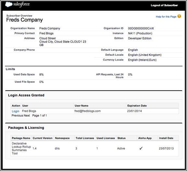187x171 pixels.
Task: Open Help for this Page link
Action: coord(166,17)
